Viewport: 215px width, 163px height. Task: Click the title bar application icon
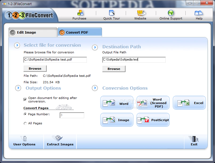[x=4, y=4]
